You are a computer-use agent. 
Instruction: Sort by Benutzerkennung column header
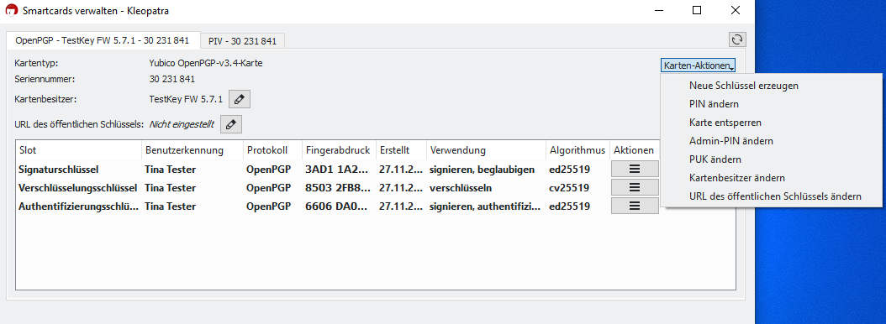(x=192, y=150)
